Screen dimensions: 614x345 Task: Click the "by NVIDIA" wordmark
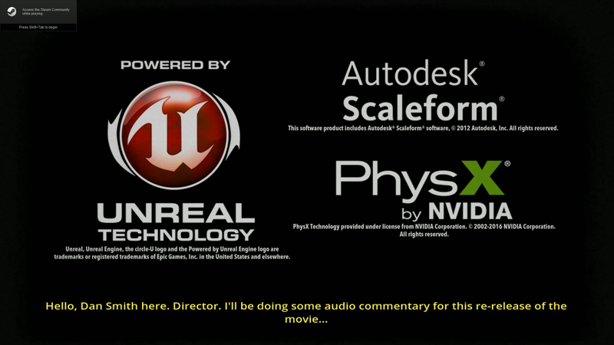tap(457, 212)
